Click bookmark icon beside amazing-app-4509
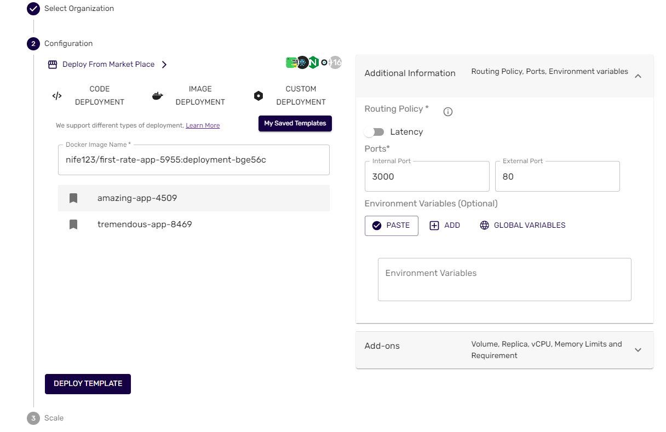666x432 pixels. point(73,198)
